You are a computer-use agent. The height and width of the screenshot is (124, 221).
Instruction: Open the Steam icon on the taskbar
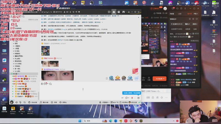[x=136, y=121]
